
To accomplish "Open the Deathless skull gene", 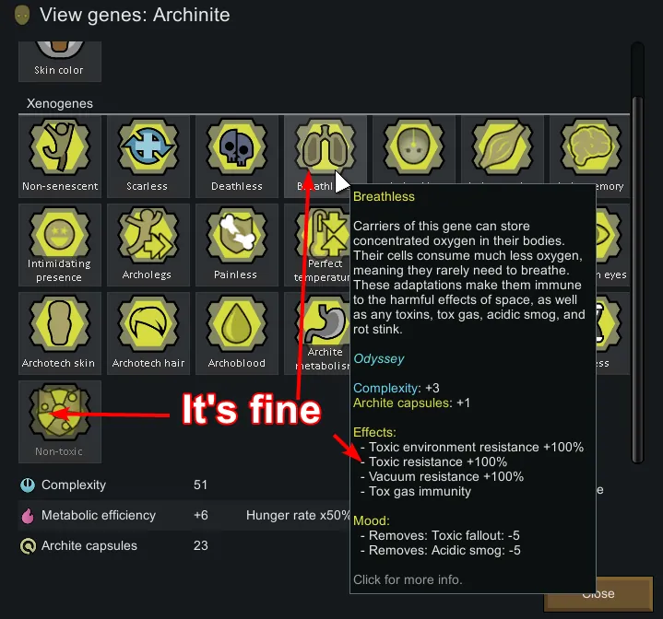I will click(x=237, y=156).
